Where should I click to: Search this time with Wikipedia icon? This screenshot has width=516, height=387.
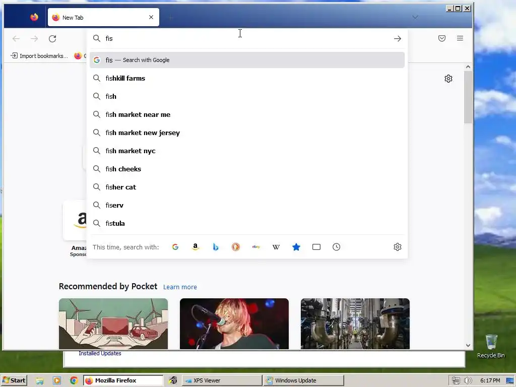276,247
